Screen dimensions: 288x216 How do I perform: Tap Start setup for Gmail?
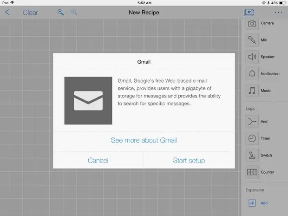pos(189,160)
